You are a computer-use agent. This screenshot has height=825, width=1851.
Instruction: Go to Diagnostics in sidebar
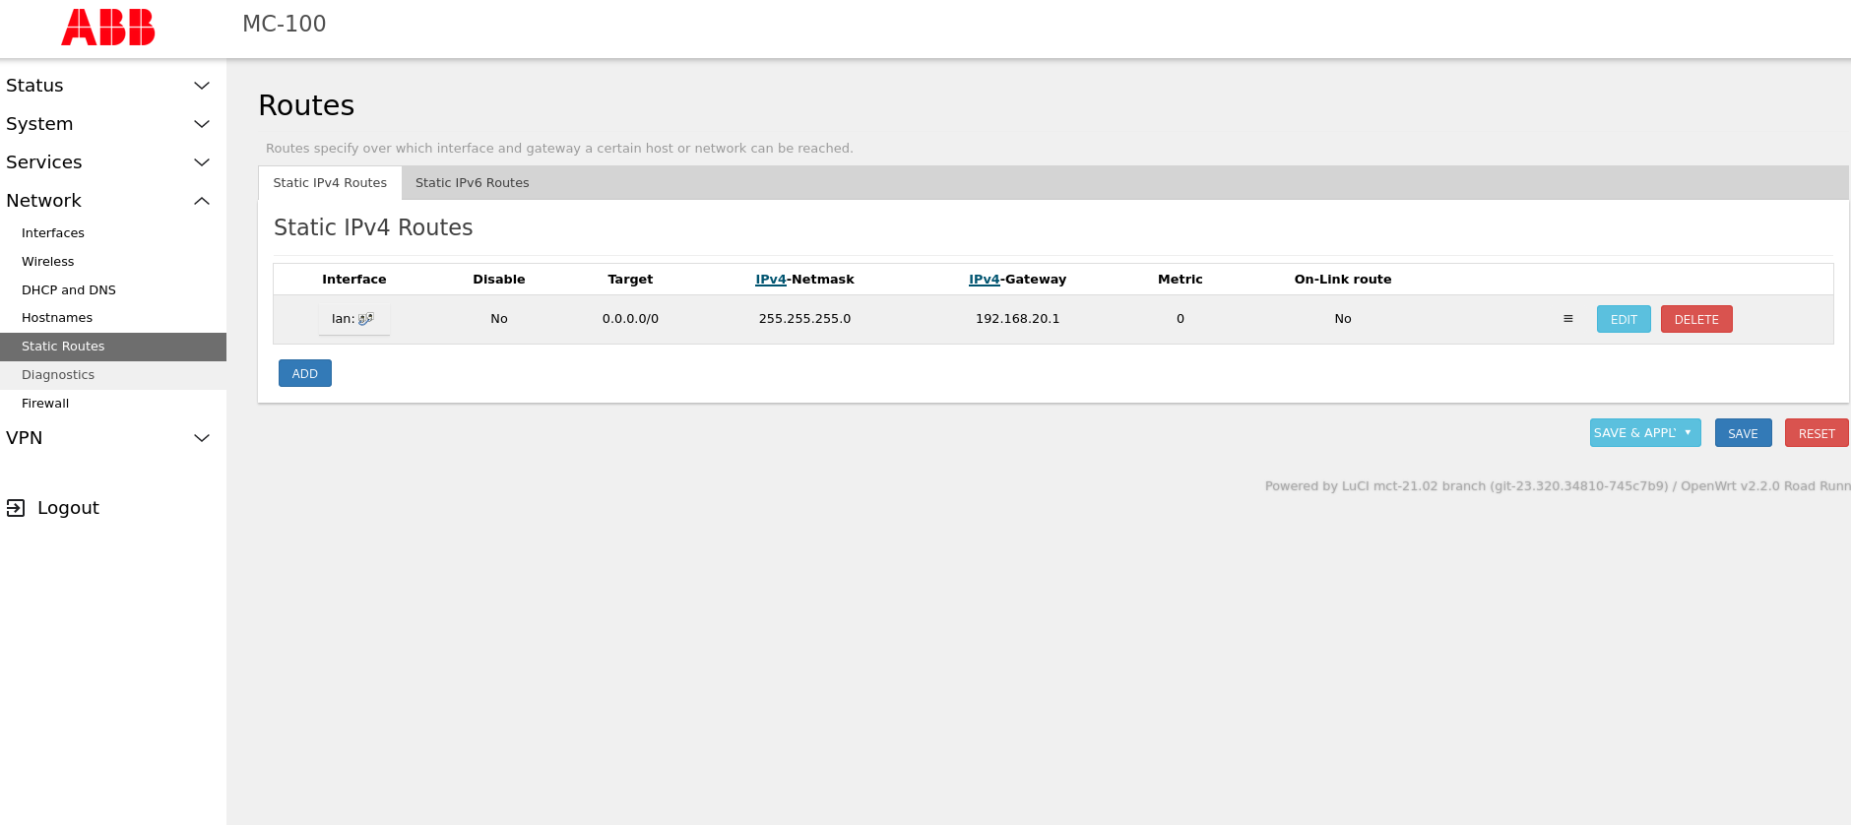(x=58, y=375)
